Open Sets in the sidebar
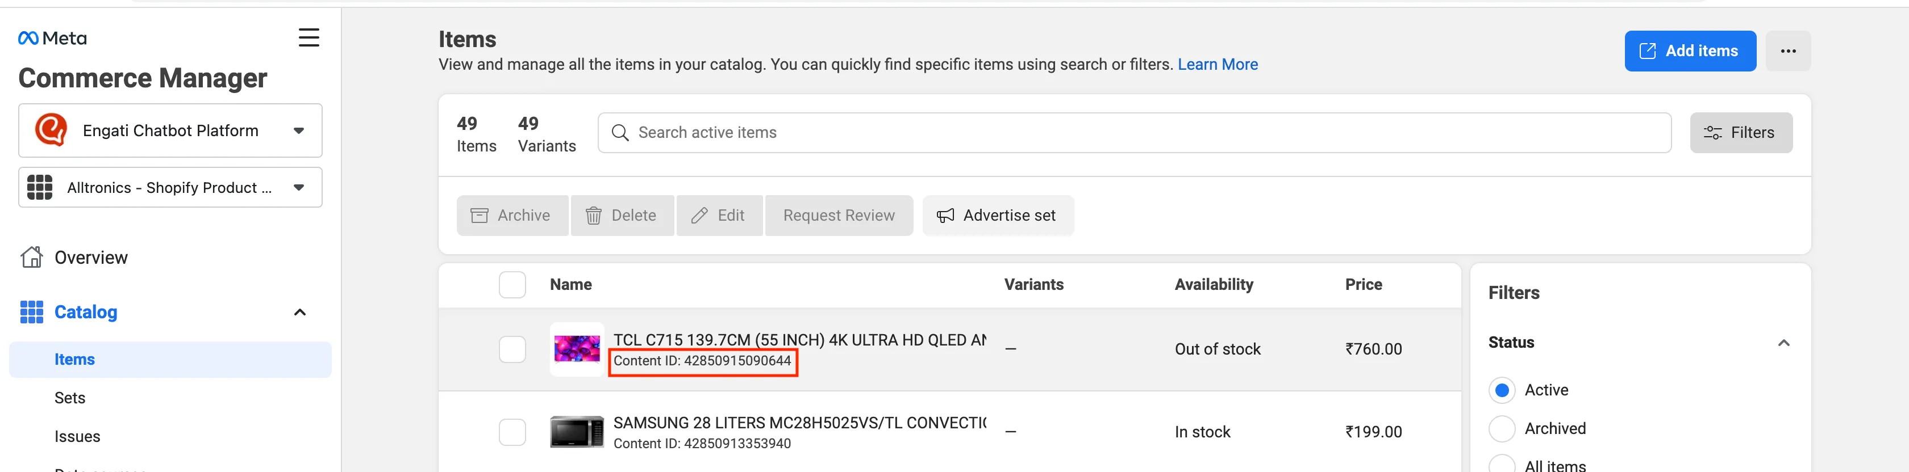 pos(70,398)
